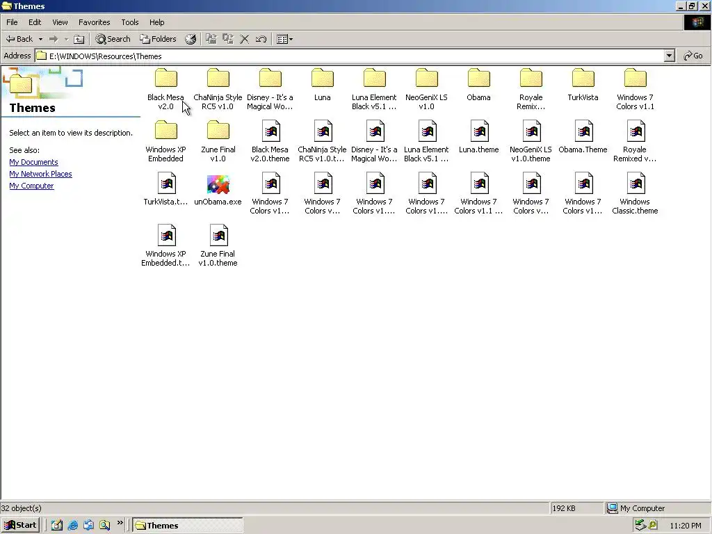This screenshot has width=712, height=534.
Task: Go back using the Back button
Action: click(x=19, y=39)
